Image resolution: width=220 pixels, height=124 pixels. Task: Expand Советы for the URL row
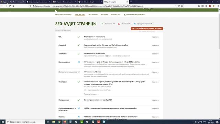155,37
